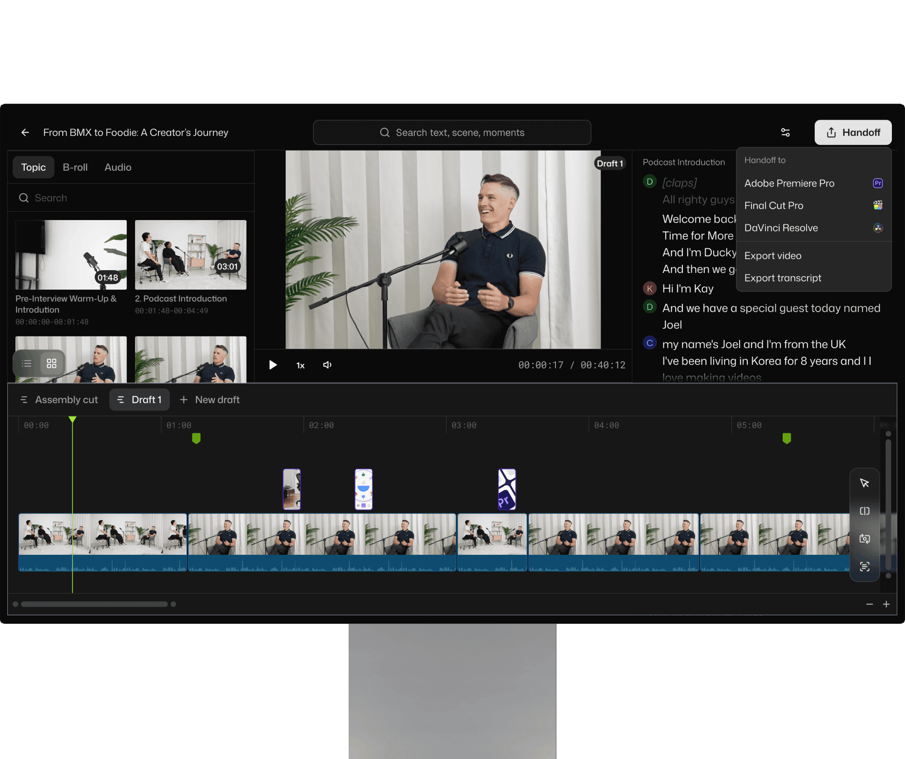Open the Handoff dropdown
The width and height of the screenshot is (905, 759).
coord(853,132)
